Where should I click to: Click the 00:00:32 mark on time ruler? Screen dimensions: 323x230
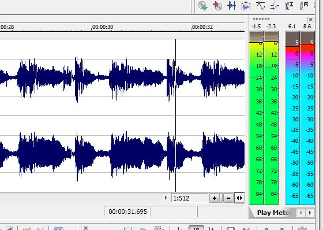coord(202,27)
